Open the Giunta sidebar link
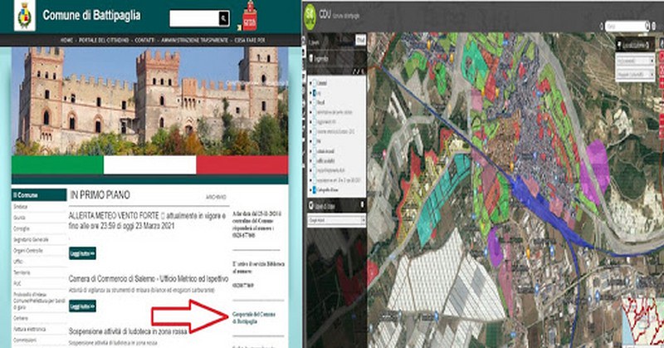 tap(19, 218)
